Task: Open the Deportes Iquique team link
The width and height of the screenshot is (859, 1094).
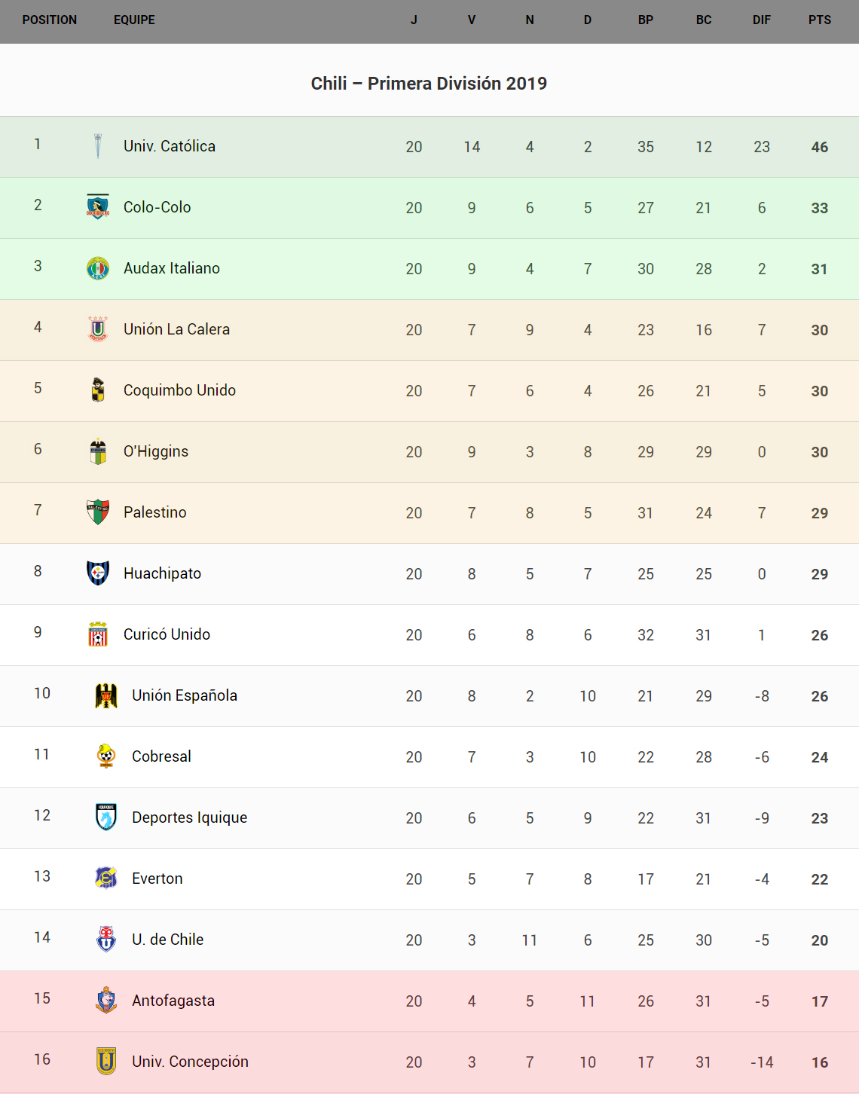Action: (189, 817)
